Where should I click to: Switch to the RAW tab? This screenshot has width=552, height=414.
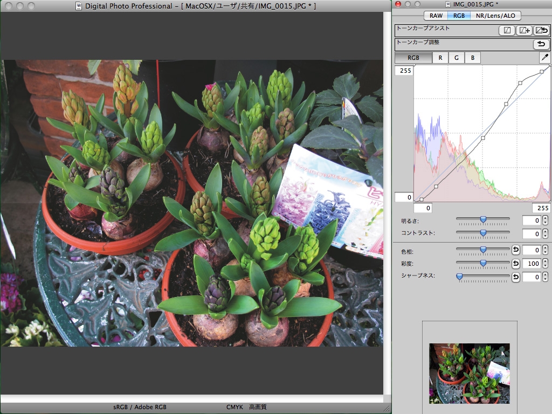point(436,16)
